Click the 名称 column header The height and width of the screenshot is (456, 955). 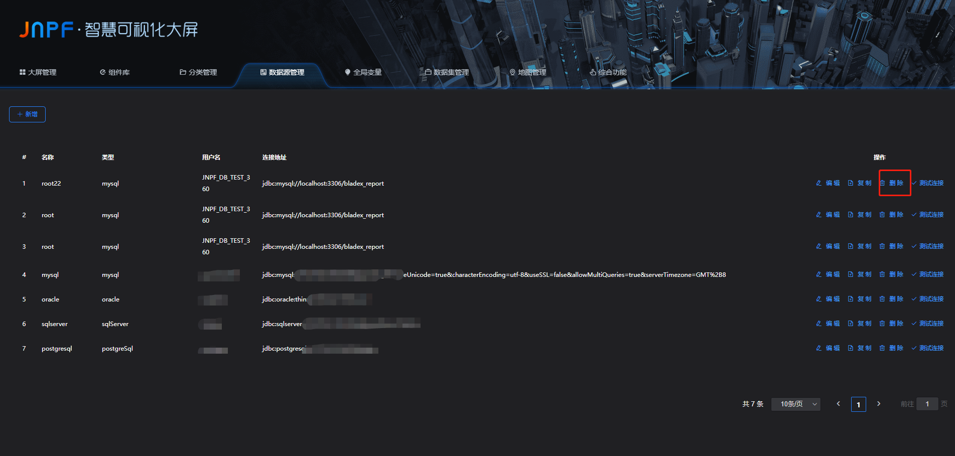coord(48,158)
